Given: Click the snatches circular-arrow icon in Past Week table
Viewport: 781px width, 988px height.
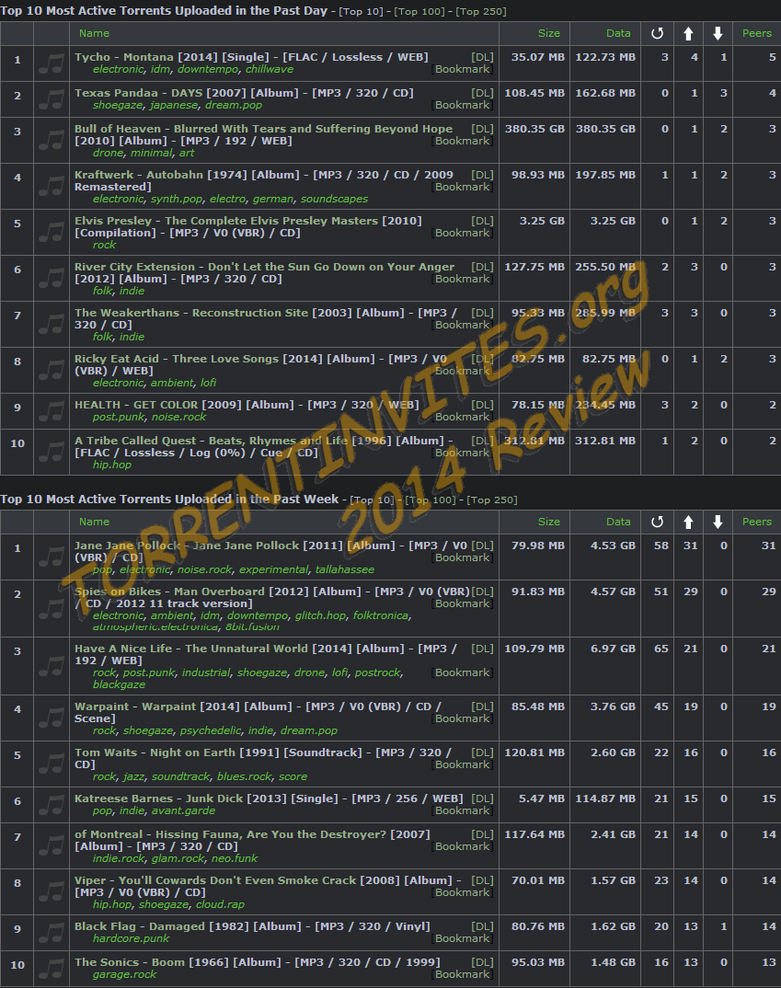Looking at the screenshot, I should tap(657, 522).
